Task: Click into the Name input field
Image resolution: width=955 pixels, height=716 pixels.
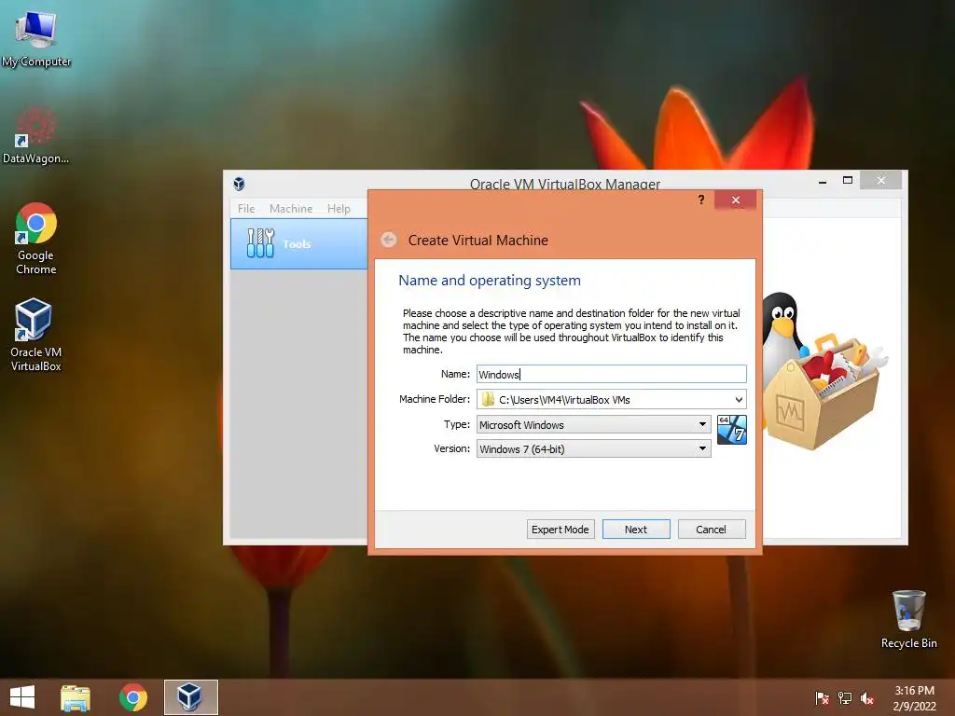Action: [611, 374]
